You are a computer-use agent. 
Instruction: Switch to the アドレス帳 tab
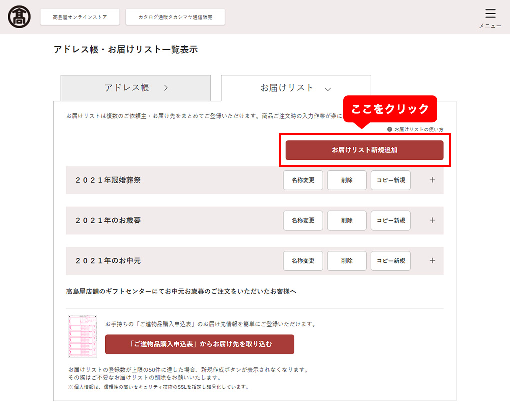(136, 88)
